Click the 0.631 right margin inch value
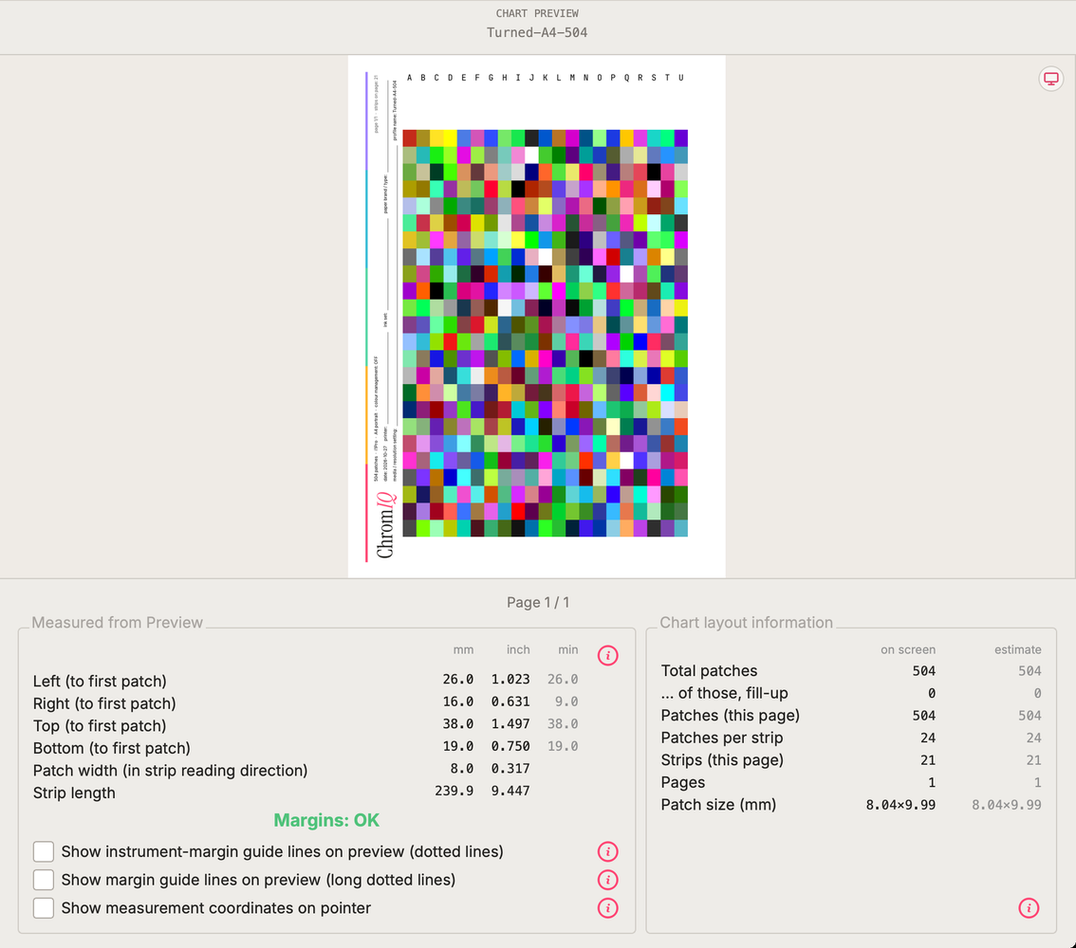 pyautogui.click(x=510, y=702)
